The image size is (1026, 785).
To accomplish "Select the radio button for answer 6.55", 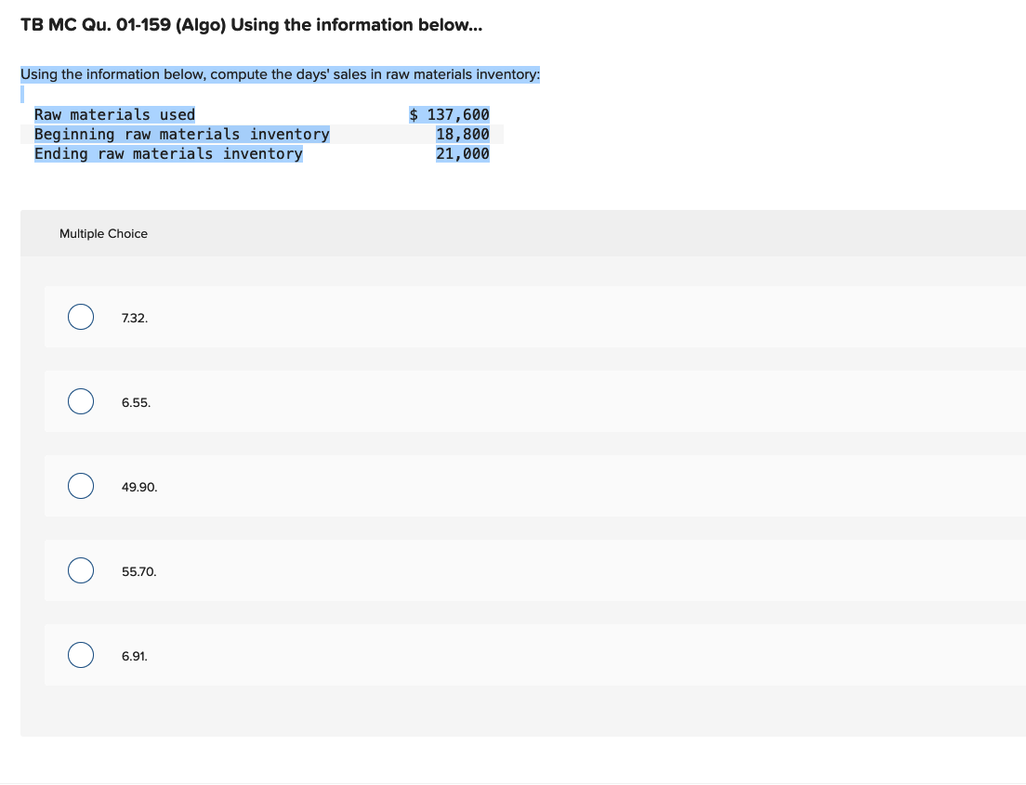I will (80, 401).
